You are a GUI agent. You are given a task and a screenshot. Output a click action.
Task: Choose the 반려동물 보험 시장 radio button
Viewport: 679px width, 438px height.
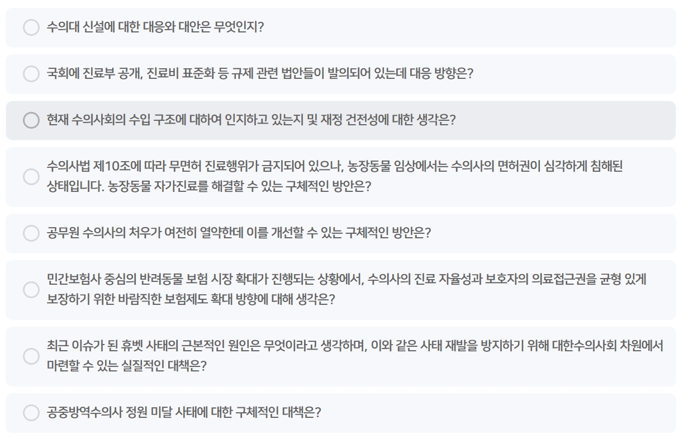tap(31, 290)
